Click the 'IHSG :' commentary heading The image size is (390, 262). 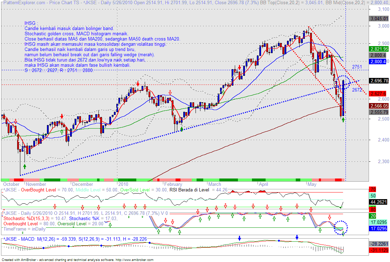tap(31, 23)
